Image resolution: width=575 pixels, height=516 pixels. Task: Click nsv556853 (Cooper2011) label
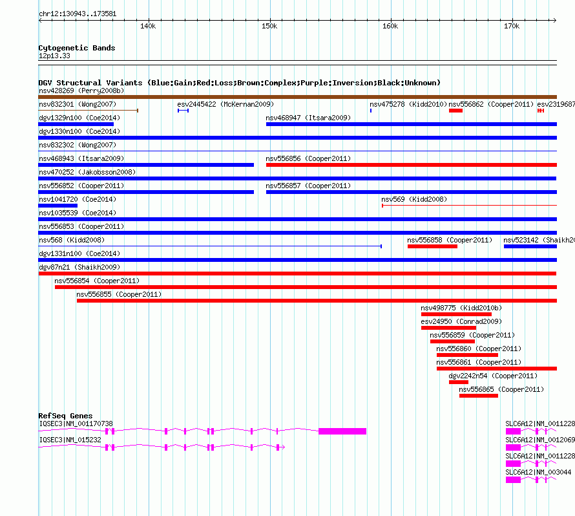point(81,226)
